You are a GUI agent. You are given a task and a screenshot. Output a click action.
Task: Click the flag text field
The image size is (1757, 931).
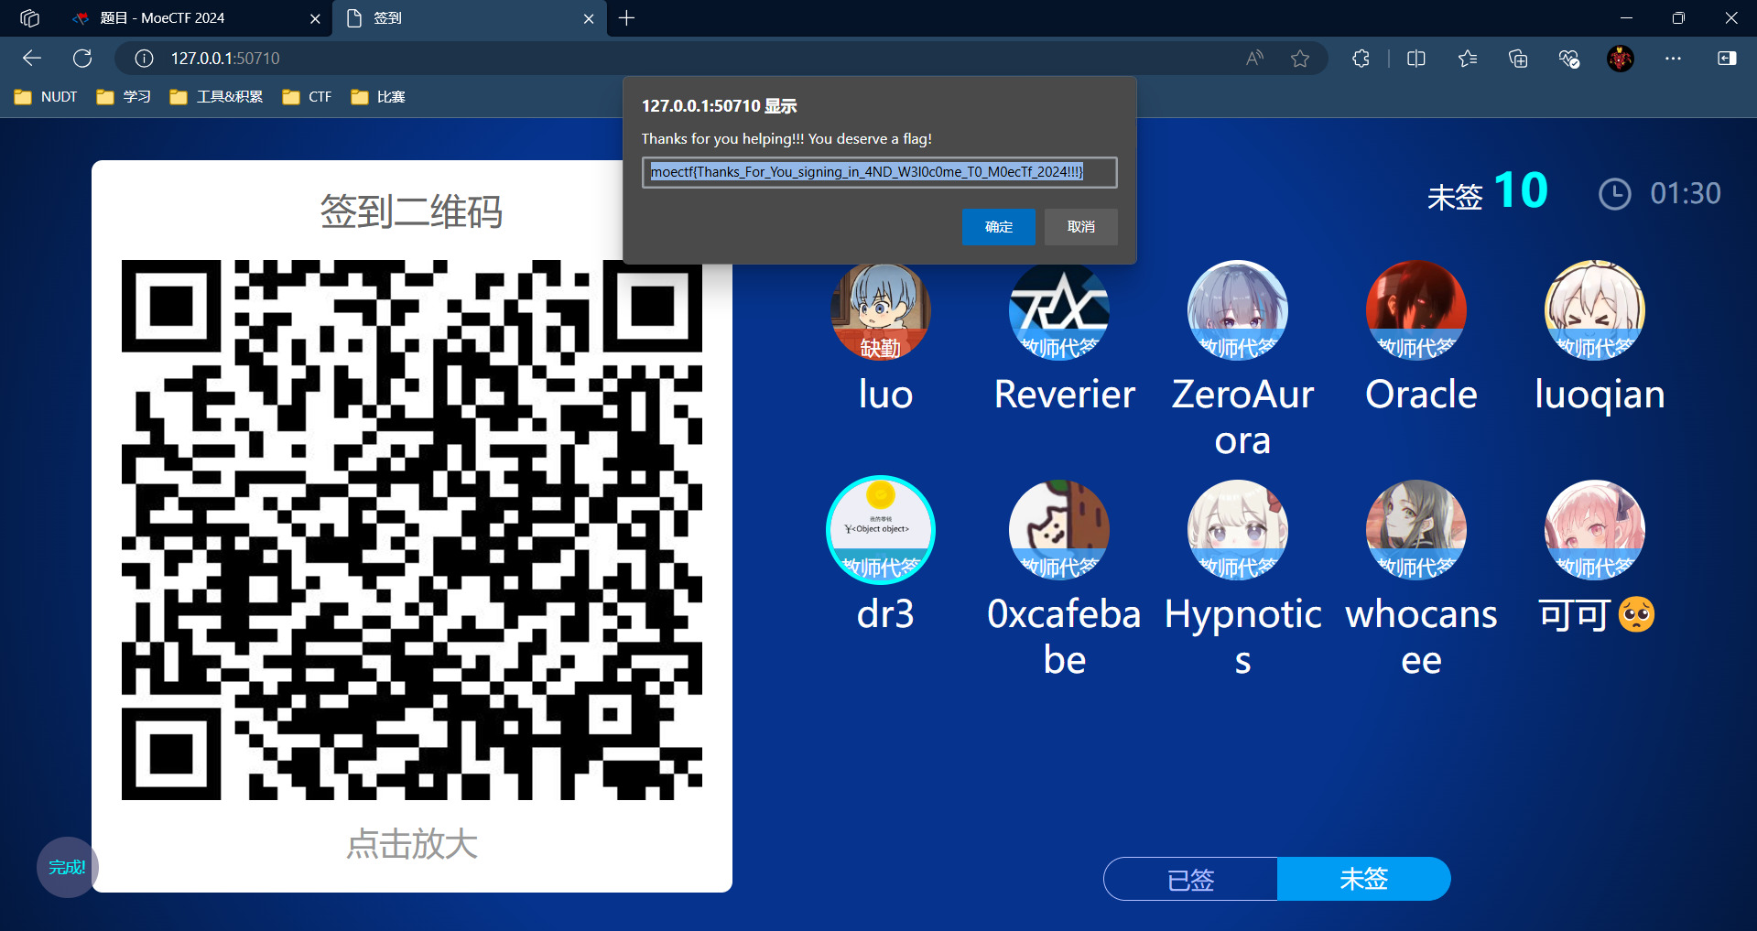[879, 172]
